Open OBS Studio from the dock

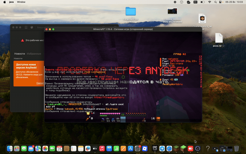point(197,148)
